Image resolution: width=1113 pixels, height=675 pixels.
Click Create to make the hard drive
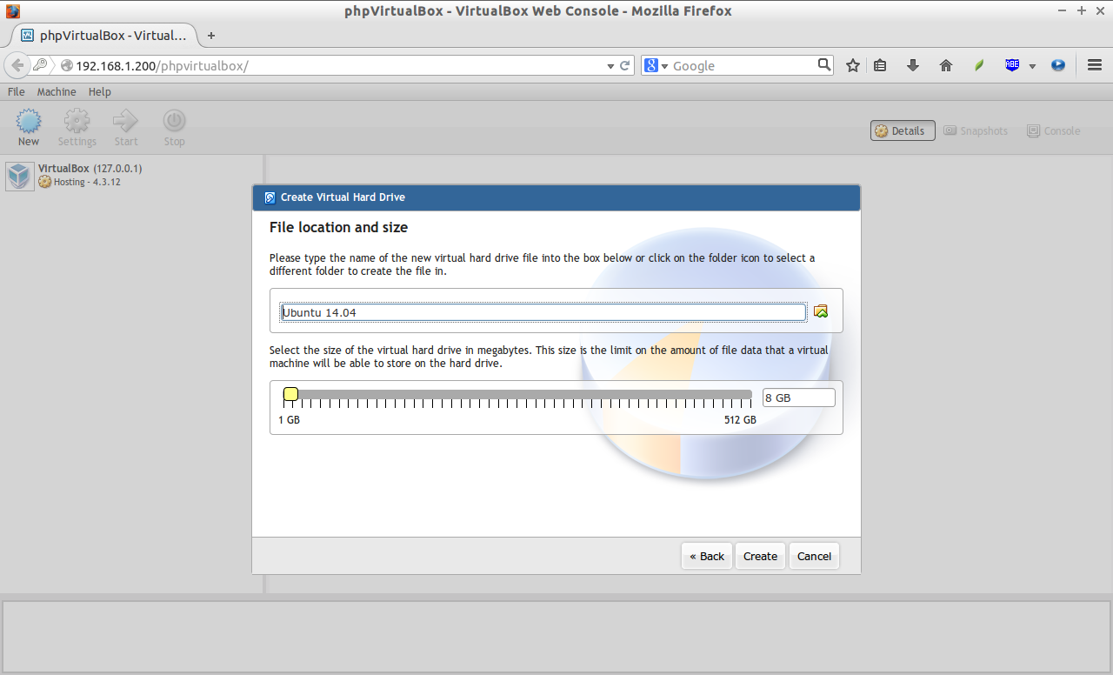[x=760, y=556]
